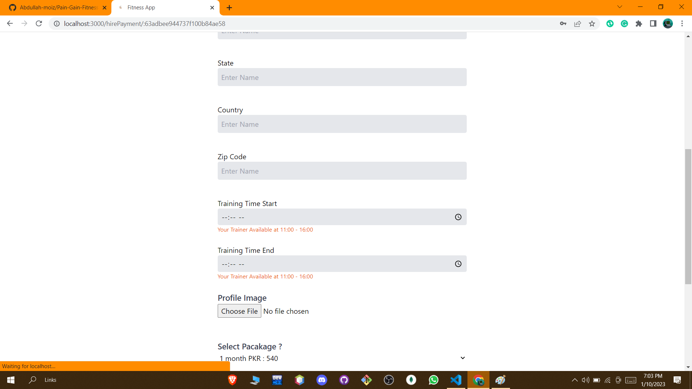Open time picker for Training Time Start
Screen dimensions: 692x389
(458, 217)
